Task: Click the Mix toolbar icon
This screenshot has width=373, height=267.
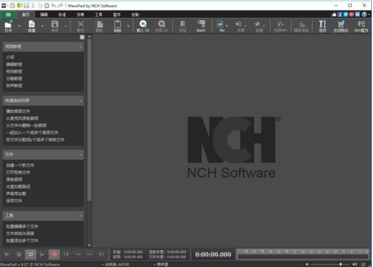Action: click(x=220, y=26)
